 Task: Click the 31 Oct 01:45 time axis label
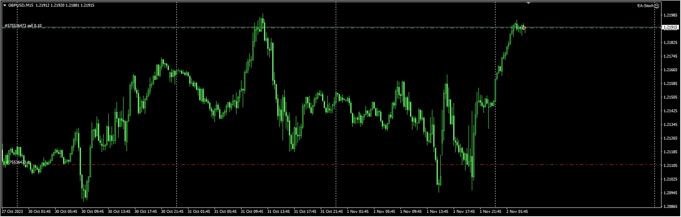click(199, 212)
